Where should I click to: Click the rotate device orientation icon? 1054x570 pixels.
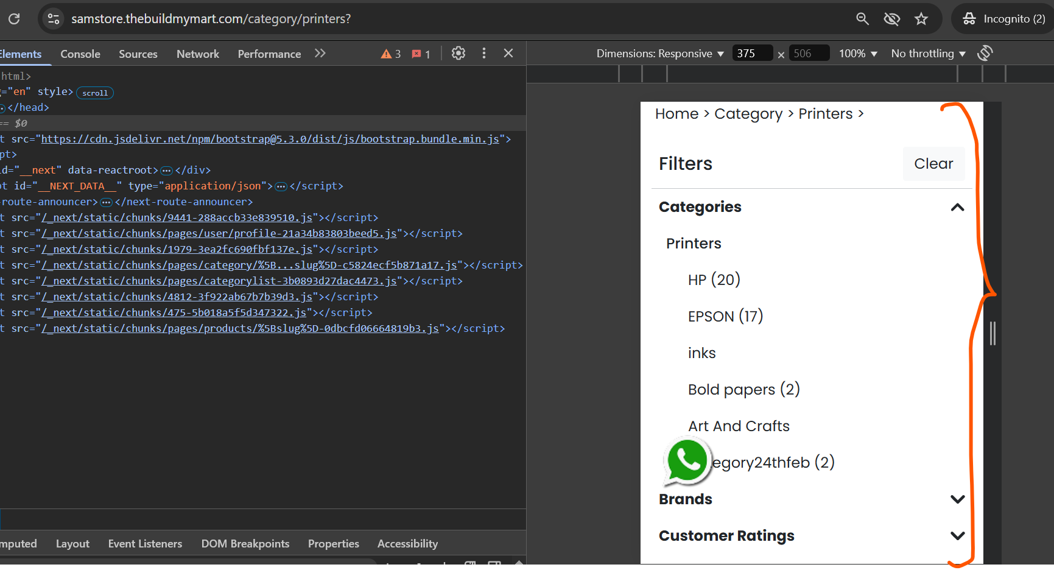pos(985,54)
